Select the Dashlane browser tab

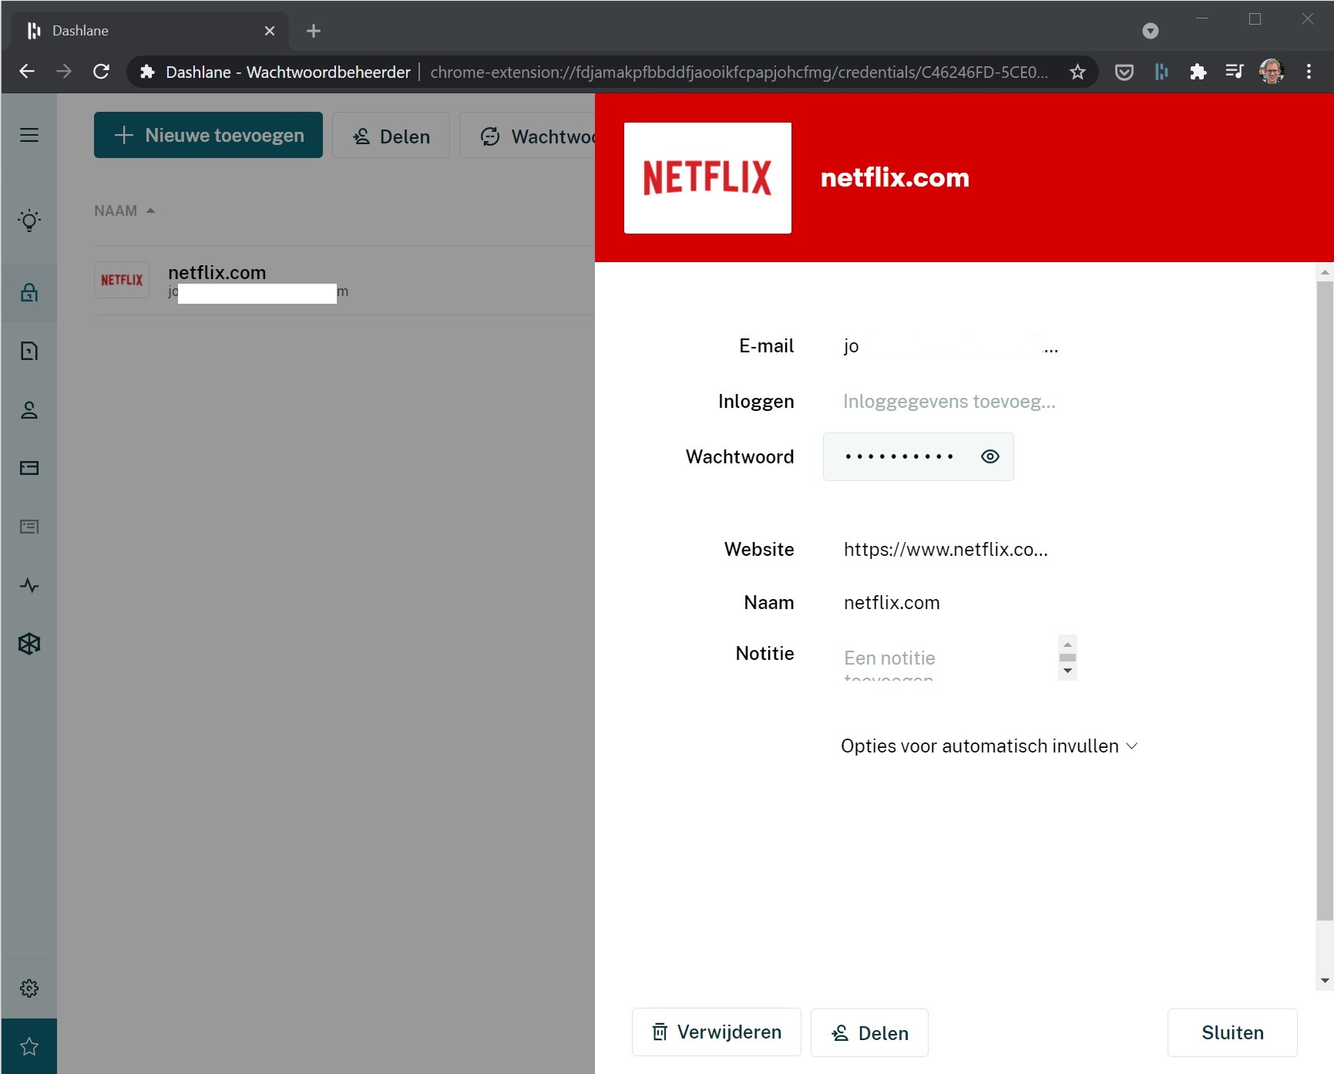pyautogui.click(x=150, y=31)
